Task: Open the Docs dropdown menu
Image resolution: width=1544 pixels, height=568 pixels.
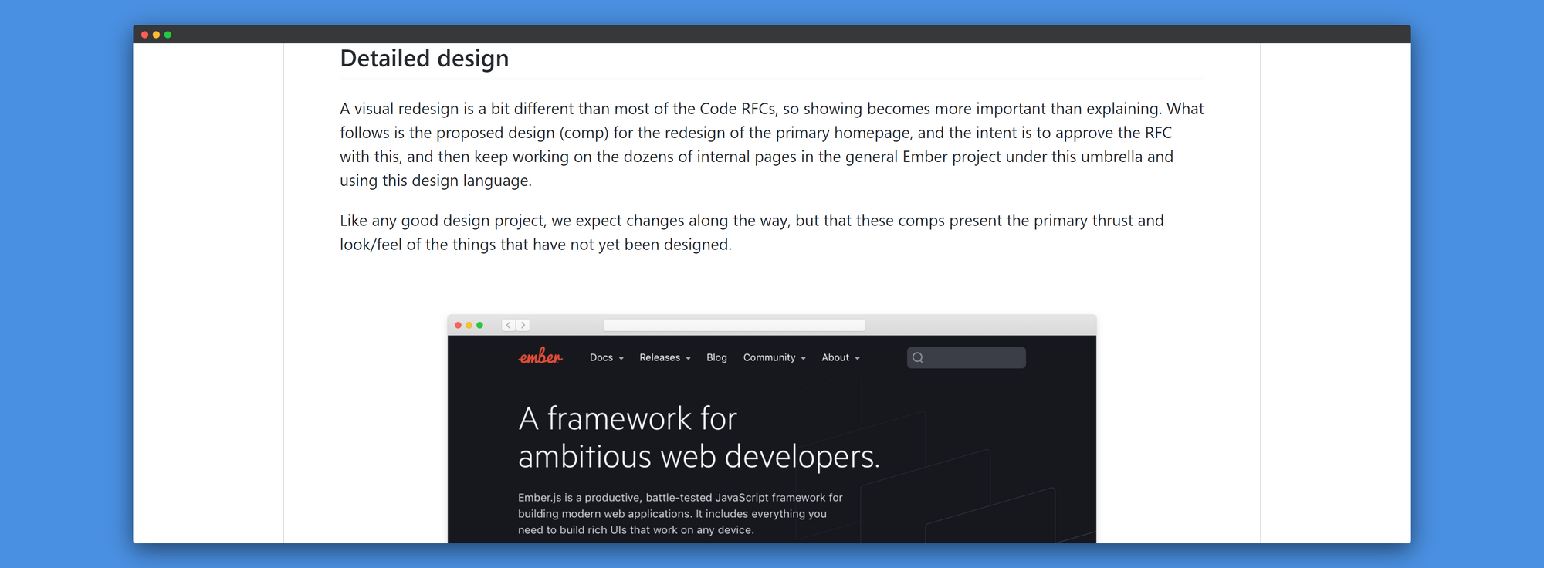Action: (607, 357)
